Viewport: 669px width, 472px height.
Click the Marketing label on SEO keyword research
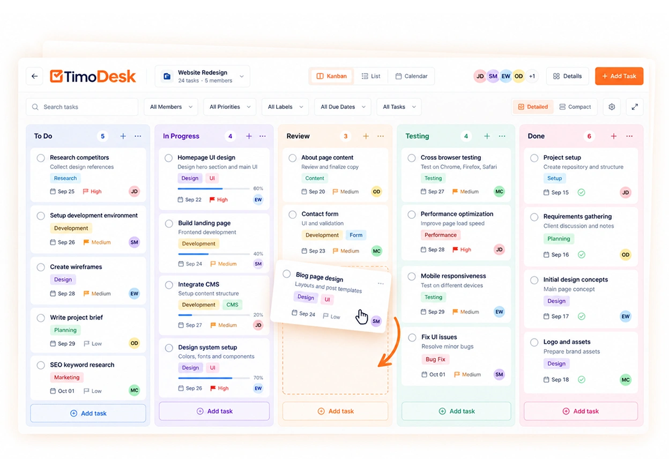click(x=66, y=378)
